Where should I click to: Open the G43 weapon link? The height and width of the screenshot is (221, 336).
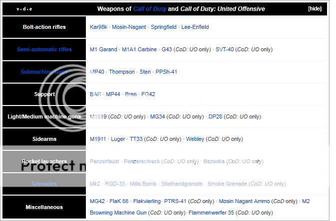[x=167, y=49]
